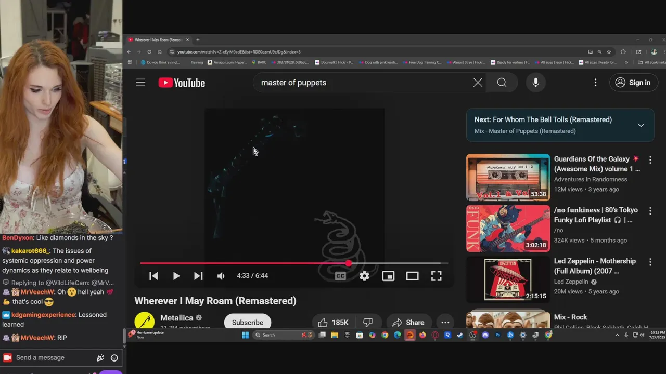Open YouTube settings three-dot menu
Image resolution: width=666 pixels, height=374 pixels.
tap(595, 83)
